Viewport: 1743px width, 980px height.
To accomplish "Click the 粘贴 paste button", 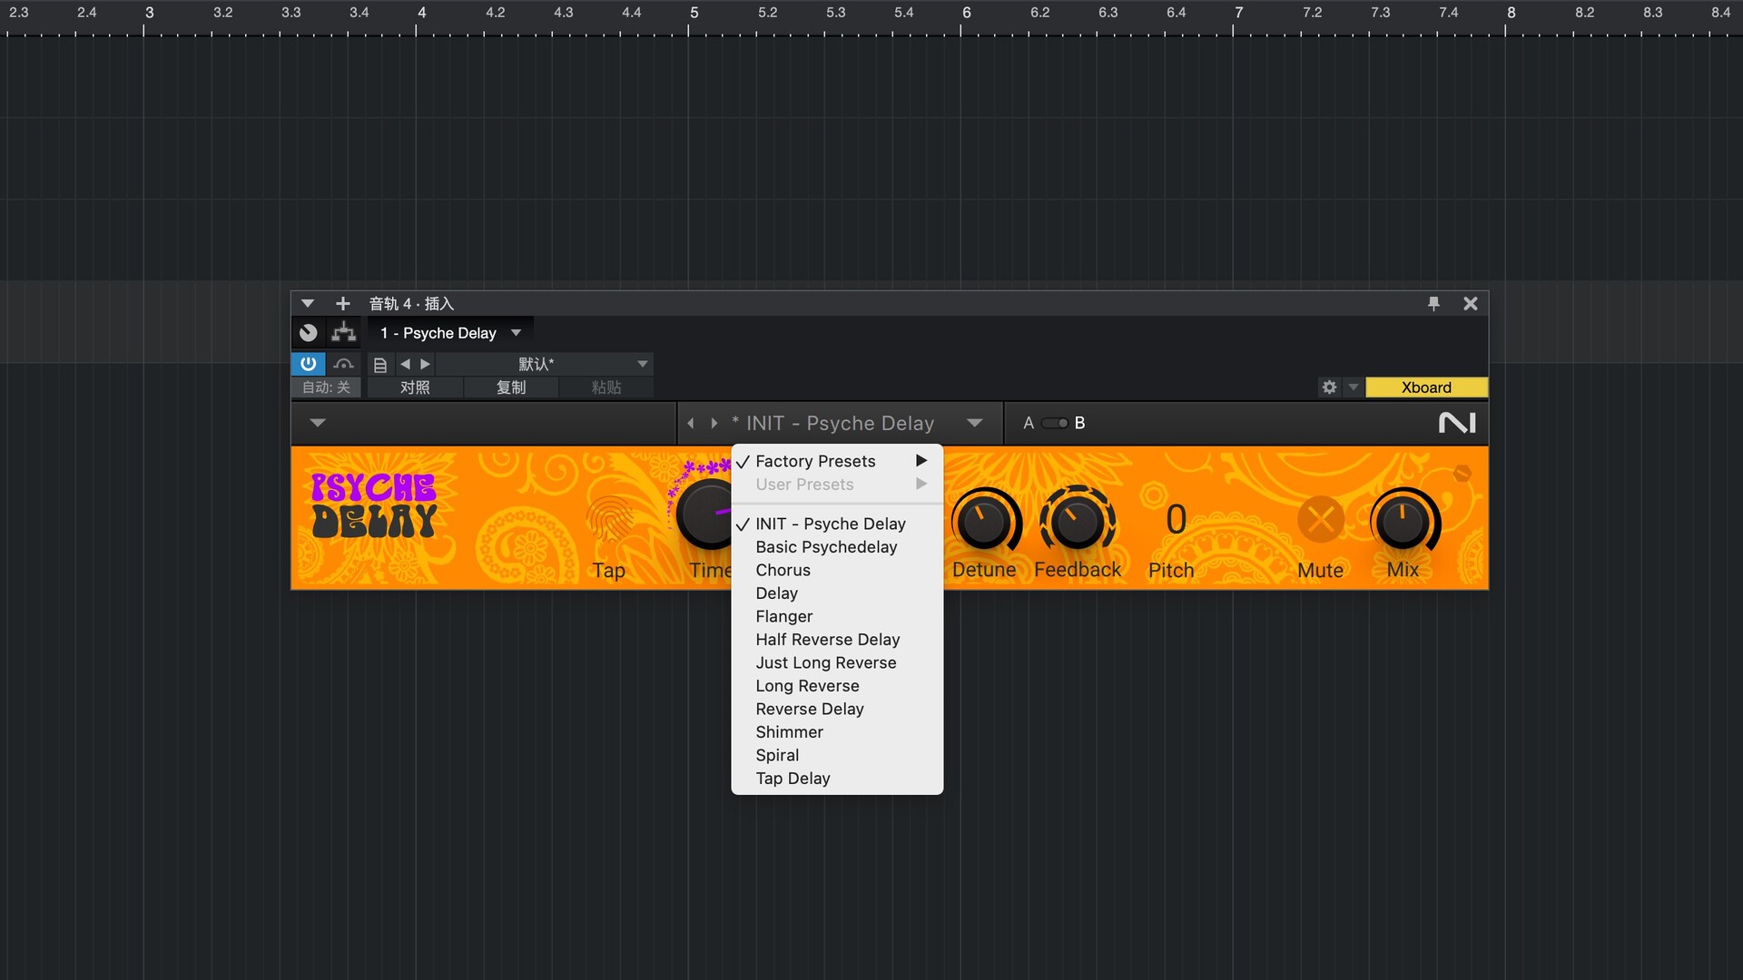I will pos(606,387).
